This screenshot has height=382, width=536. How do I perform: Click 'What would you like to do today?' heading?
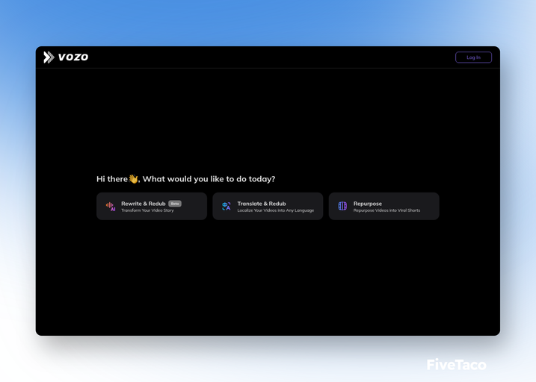click(209, 179)
